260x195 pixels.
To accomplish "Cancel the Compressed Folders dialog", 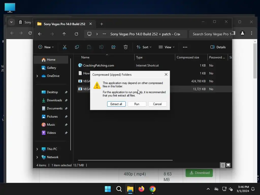I will (x=157, y=104).
